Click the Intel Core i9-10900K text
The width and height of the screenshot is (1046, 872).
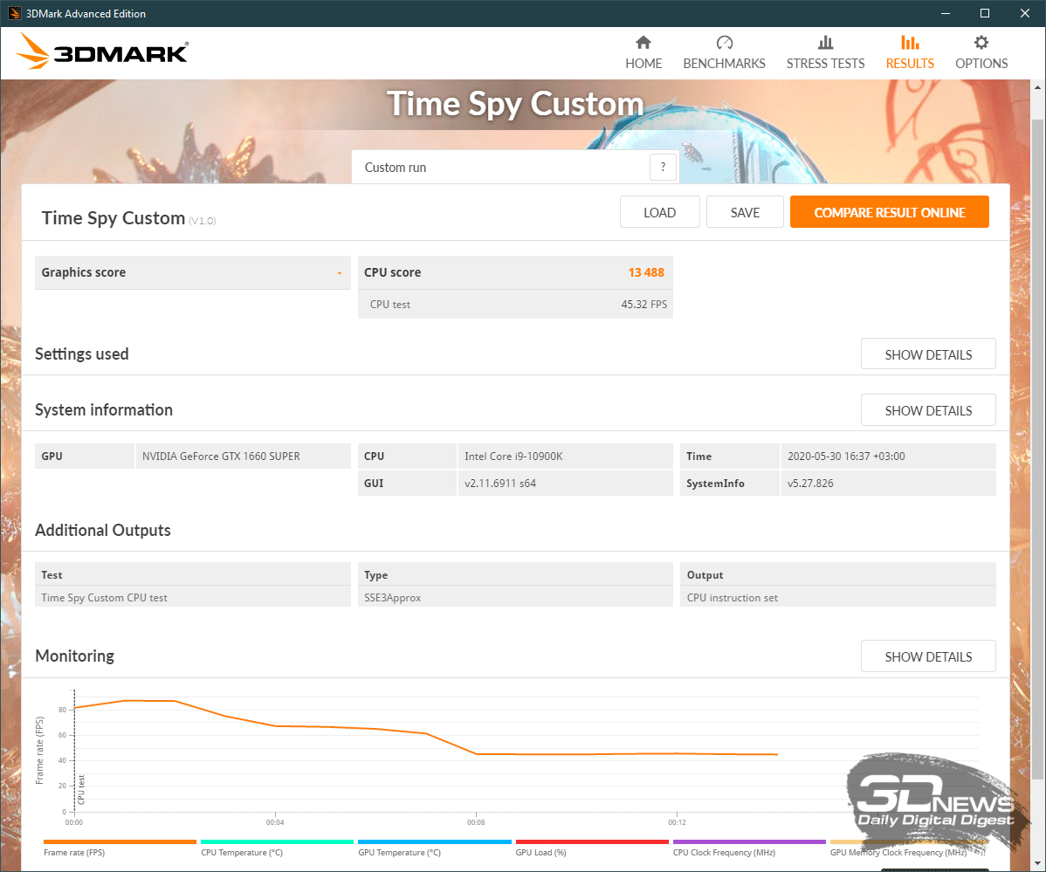(x=513, y=456)
